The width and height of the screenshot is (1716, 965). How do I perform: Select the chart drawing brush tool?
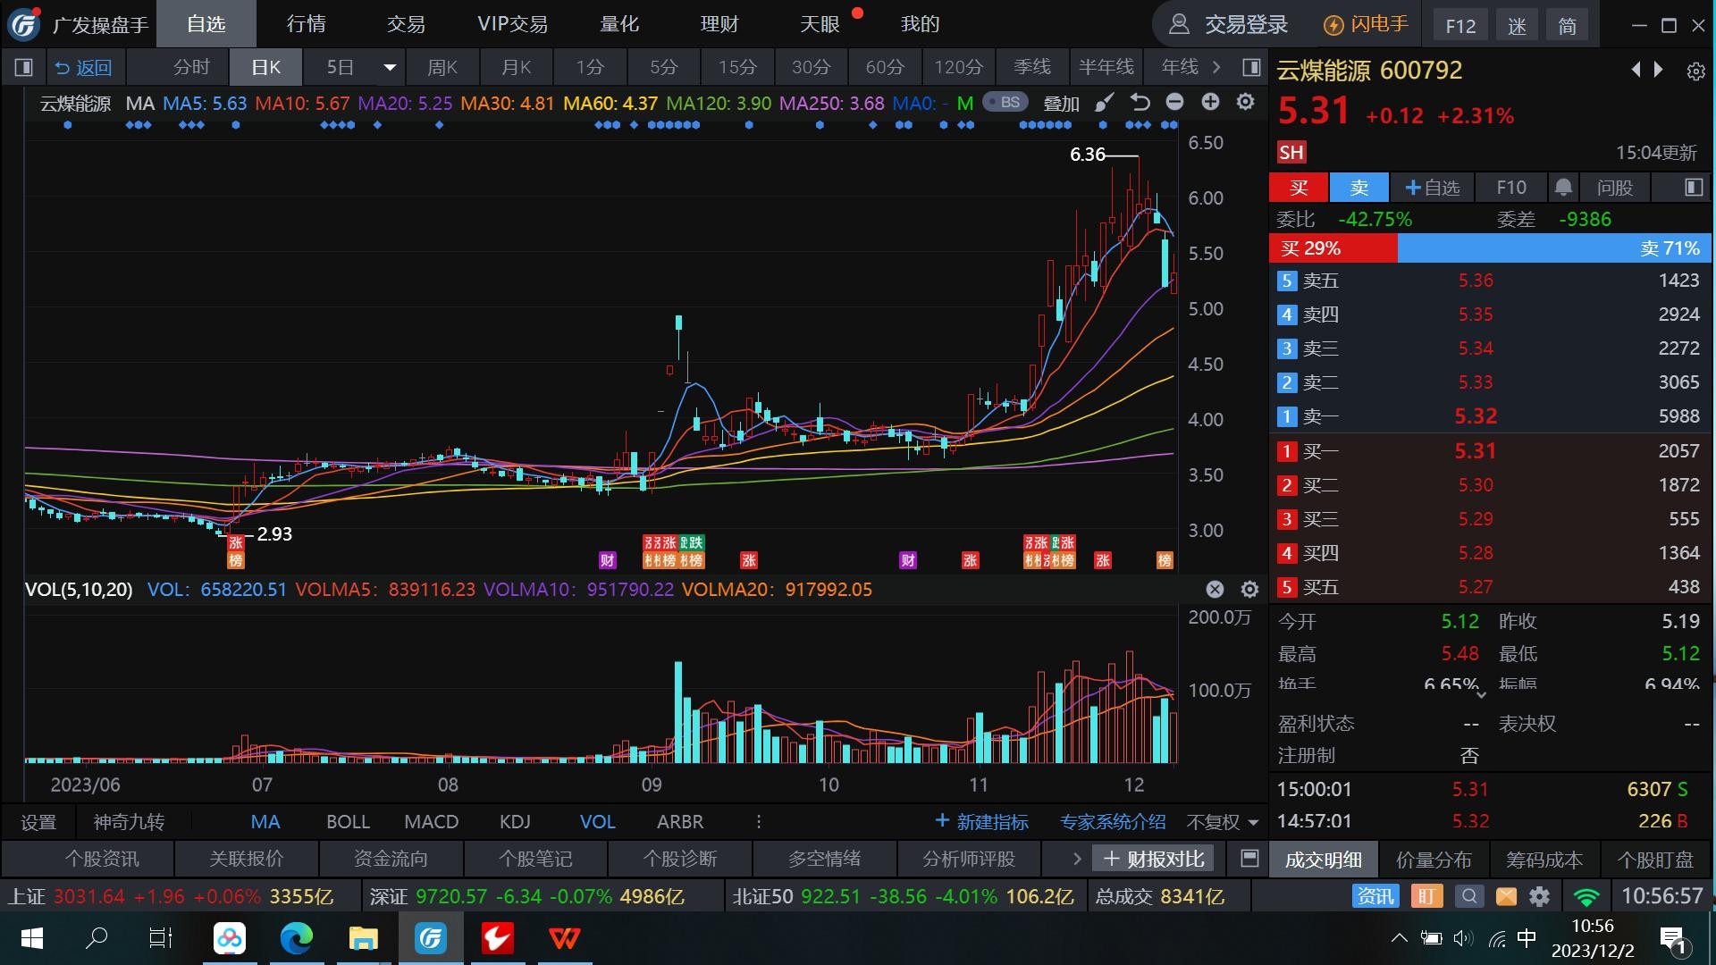coord(1105,103)
